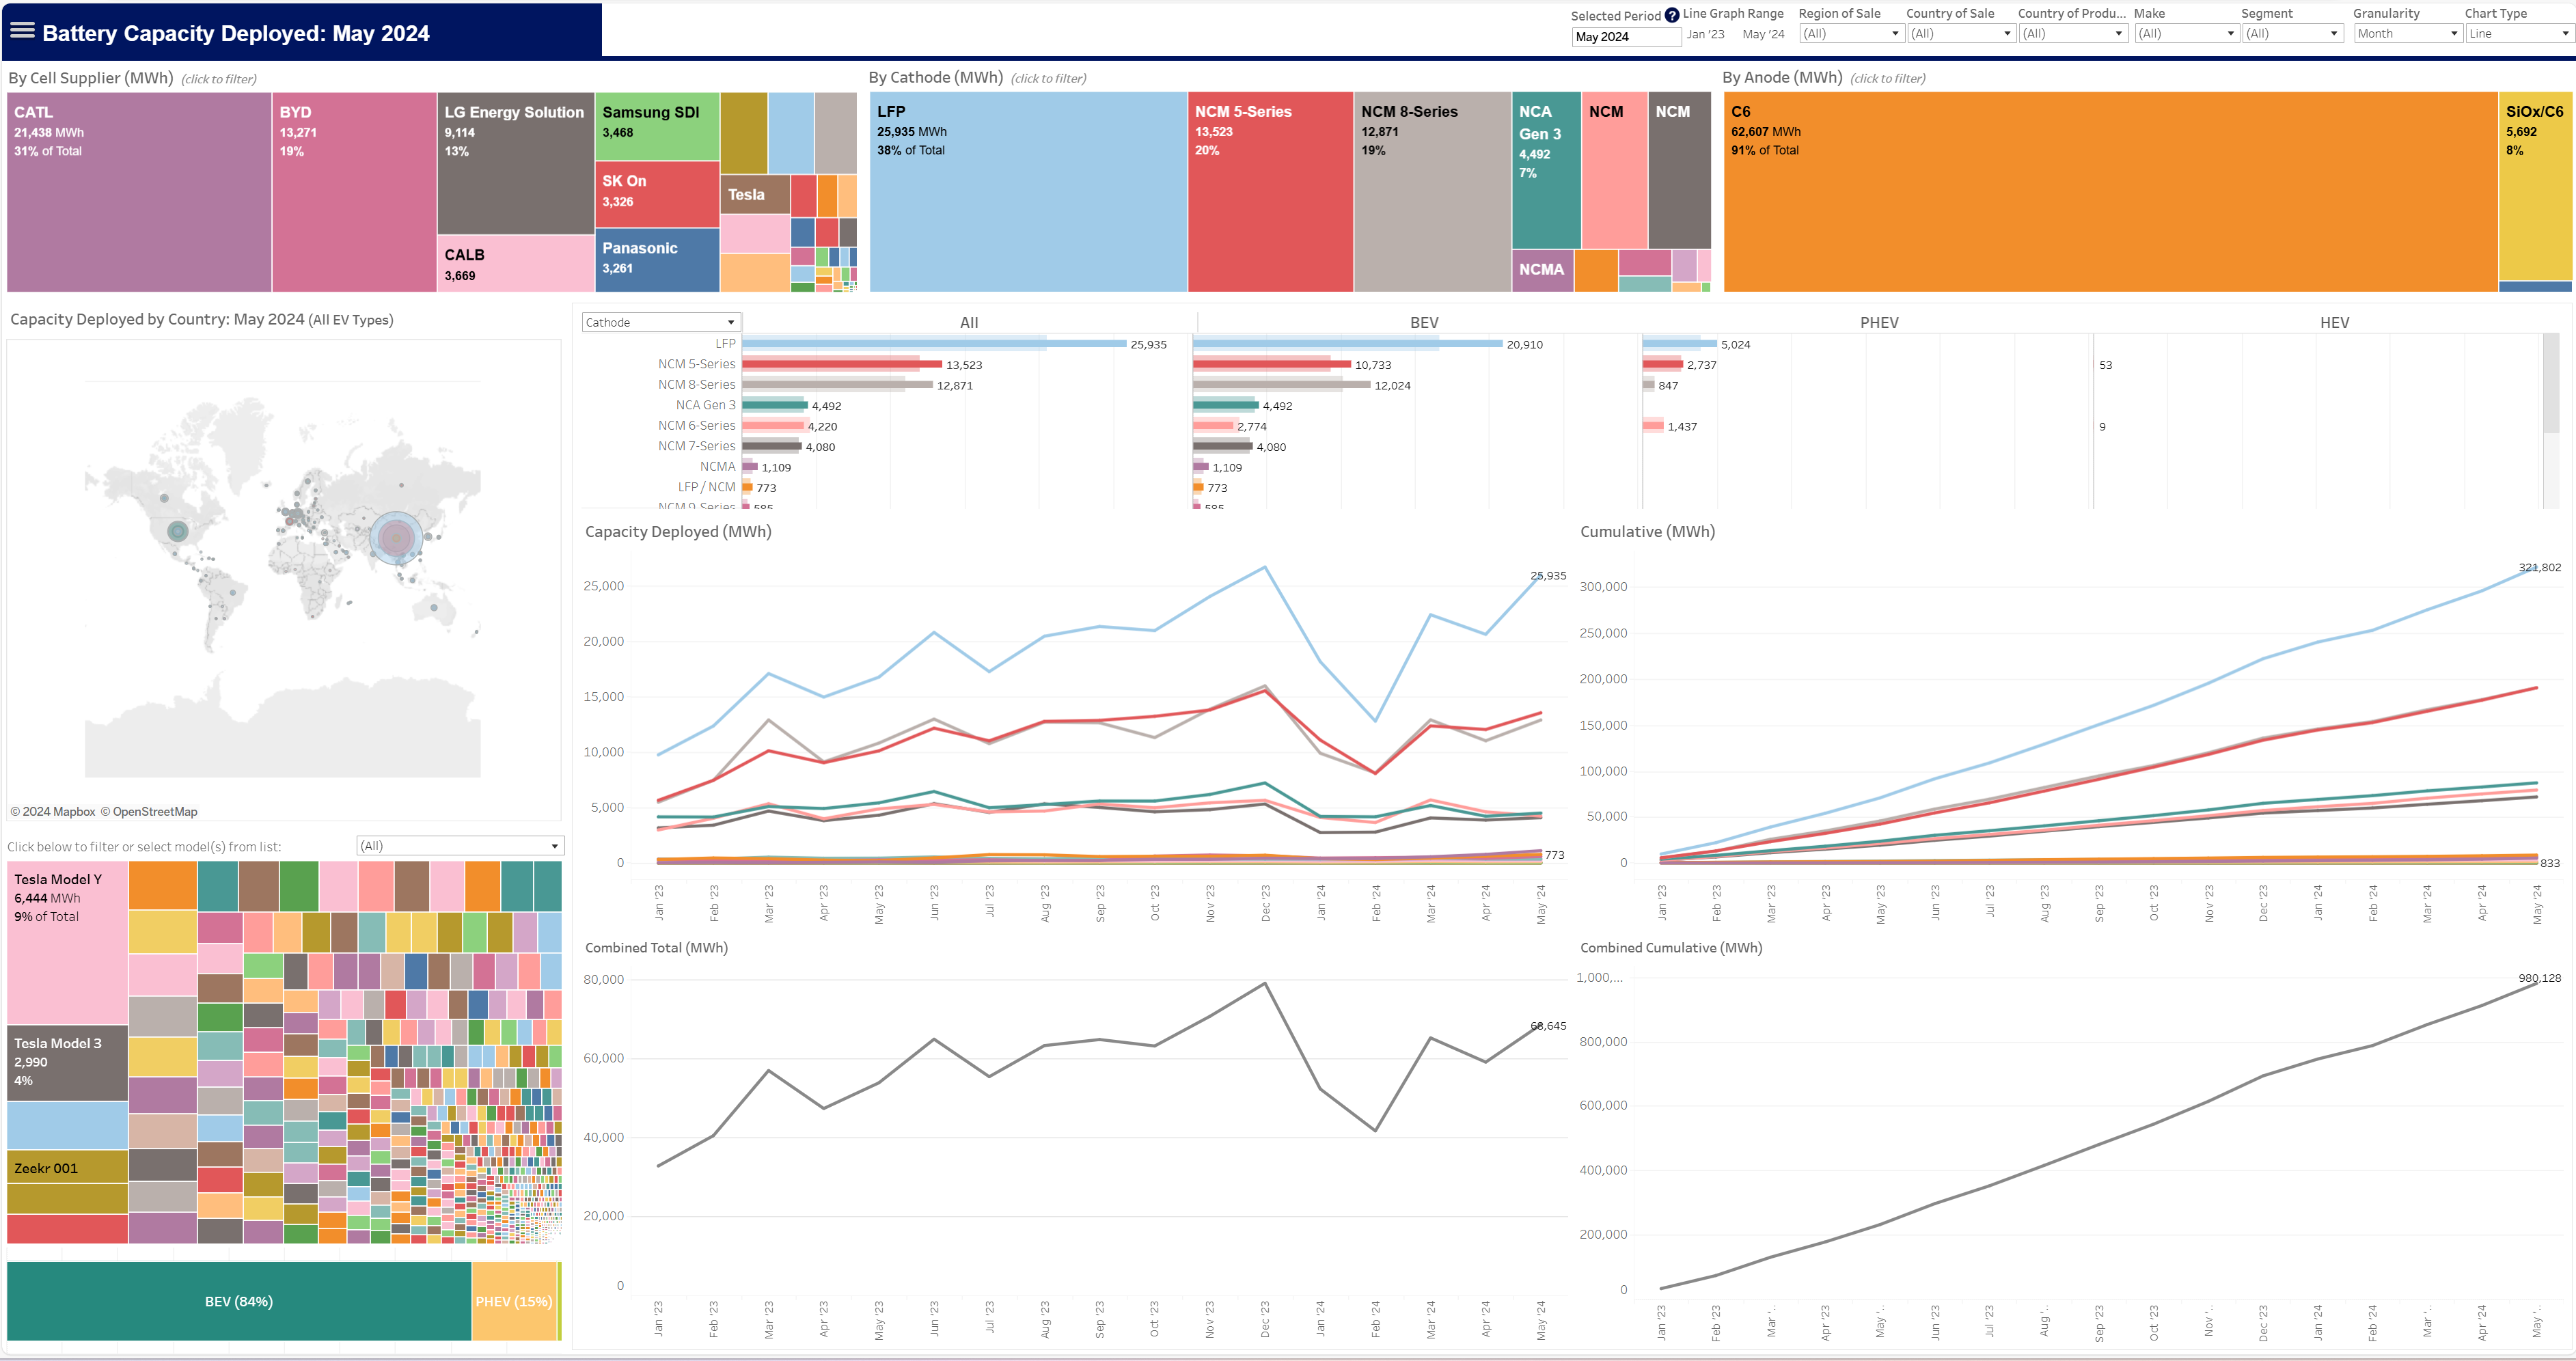Filter by NCM 8-Series cathode tile
Image resolution: width=2576 pixels, height=1361 pixels.
1432,192
